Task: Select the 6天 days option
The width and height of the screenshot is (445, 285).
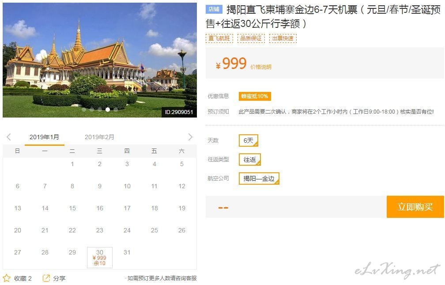Action: pyautogui.click(x=248, y=141)
